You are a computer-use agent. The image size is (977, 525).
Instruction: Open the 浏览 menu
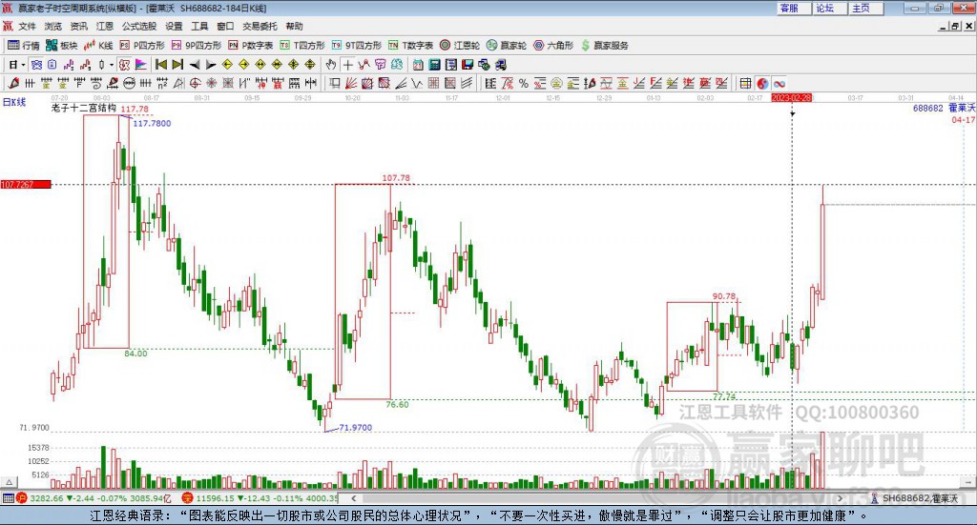coord(53,26)
